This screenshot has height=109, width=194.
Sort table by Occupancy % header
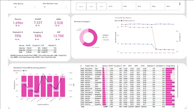click(x=118, y=66)
